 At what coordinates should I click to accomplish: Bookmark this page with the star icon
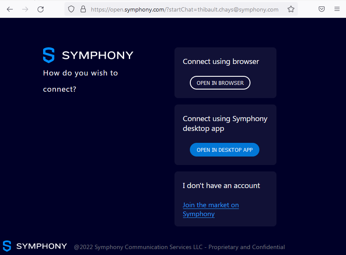tap(291, 9)
